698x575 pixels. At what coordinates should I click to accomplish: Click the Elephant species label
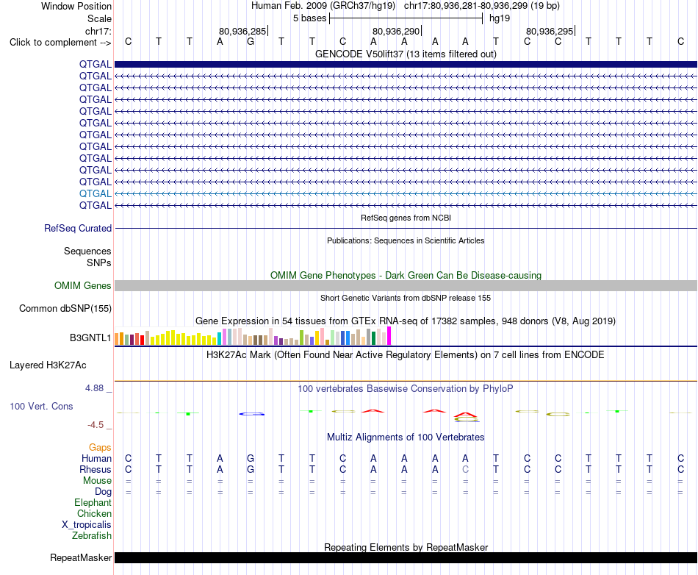point(93,502)
